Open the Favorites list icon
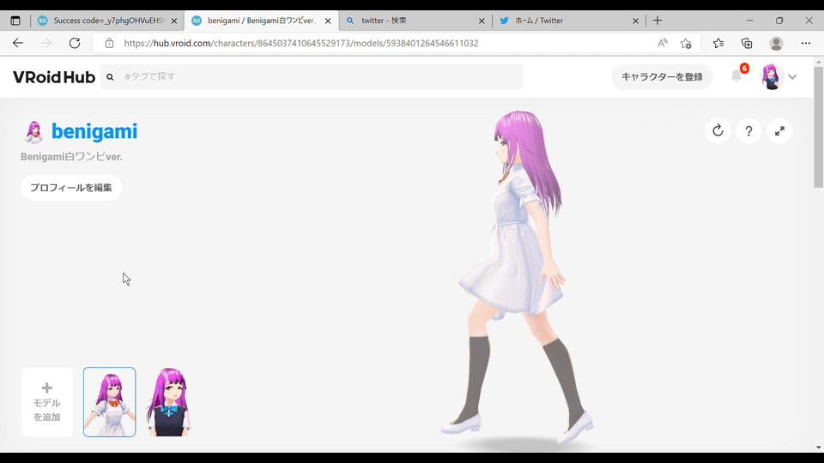This screenshot has width=824, height=463. tap(718, 43)
